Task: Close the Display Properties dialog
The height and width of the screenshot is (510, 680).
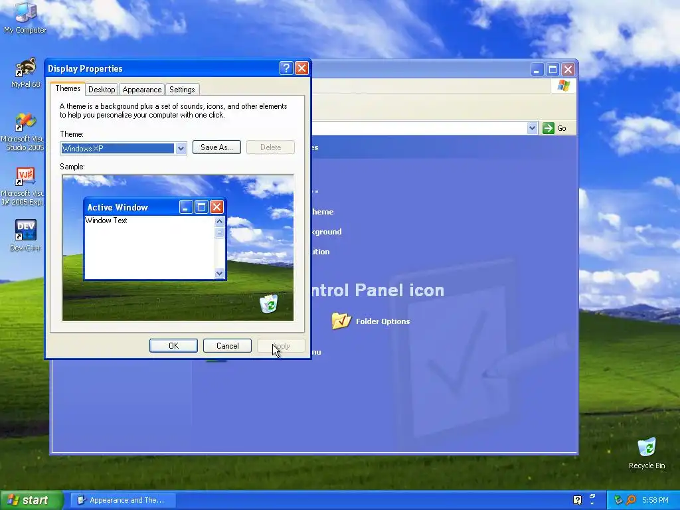Action: [x=301, y=68]
